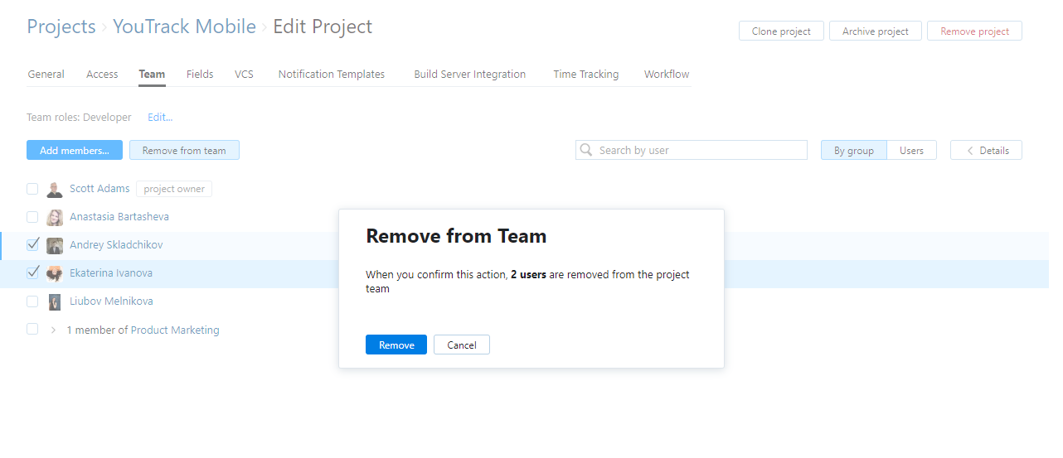This screenshot has height=458, width=1063.
Task: Uncheck the Ekaterina Ivanova checkbox
Action: [x=32, y=273]
